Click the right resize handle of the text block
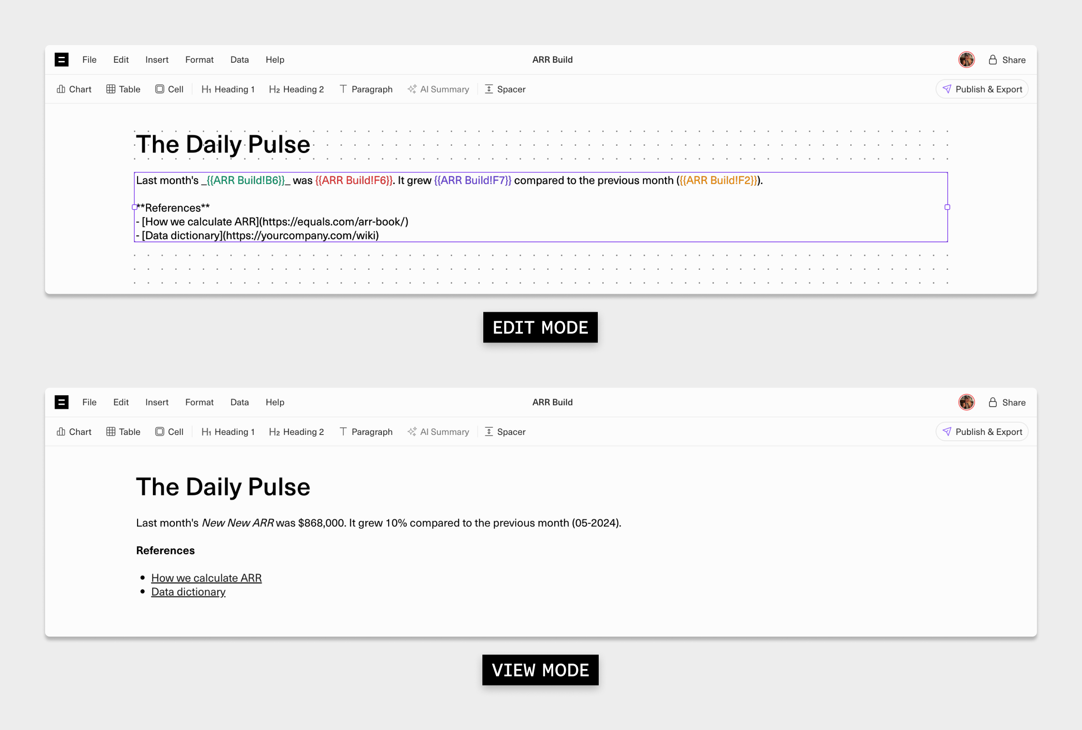 coord(947,207)
